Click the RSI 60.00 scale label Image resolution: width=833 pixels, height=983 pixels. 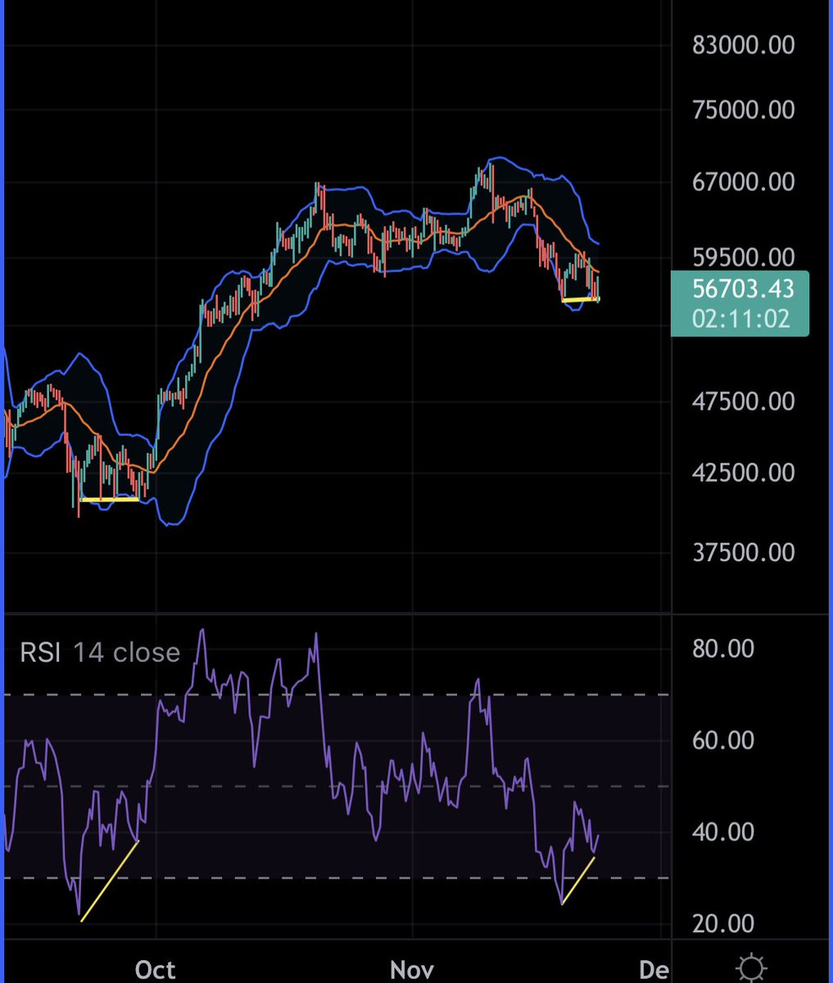(x=722, y=740)
